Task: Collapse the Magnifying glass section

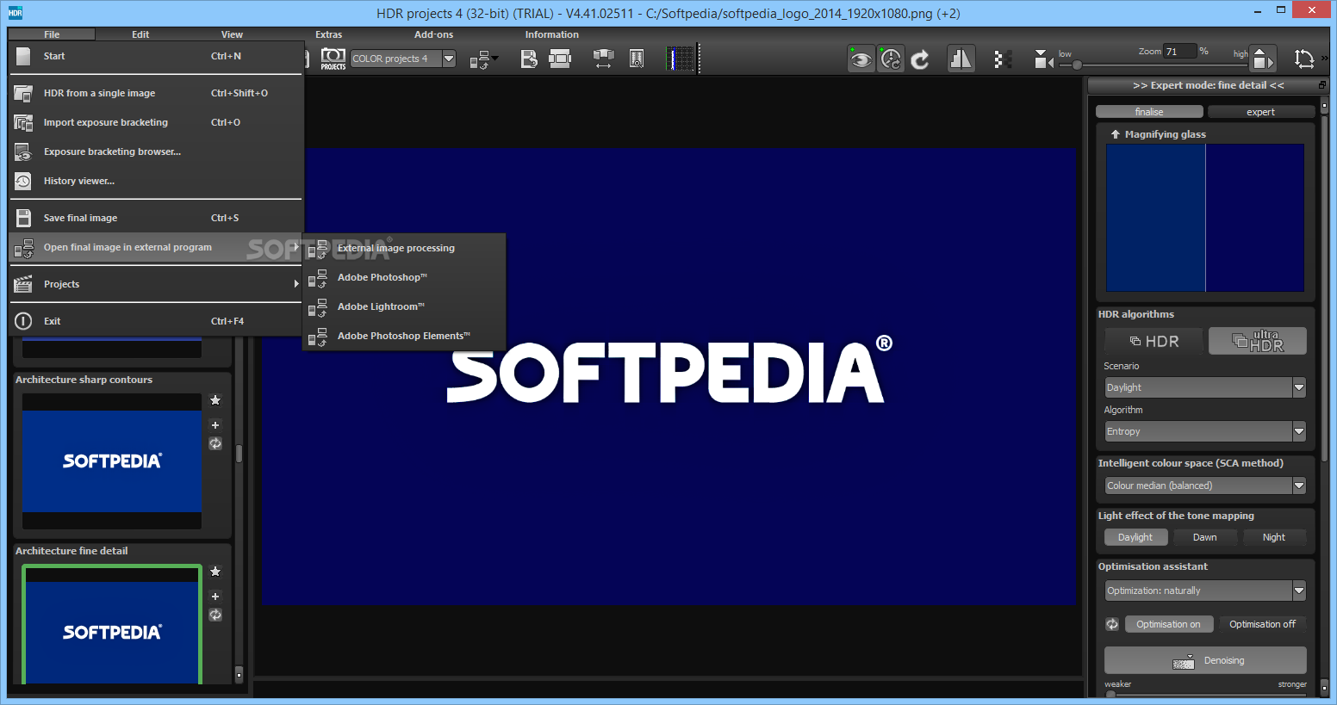Action: pyautogui.click(x=1116, y=134)
